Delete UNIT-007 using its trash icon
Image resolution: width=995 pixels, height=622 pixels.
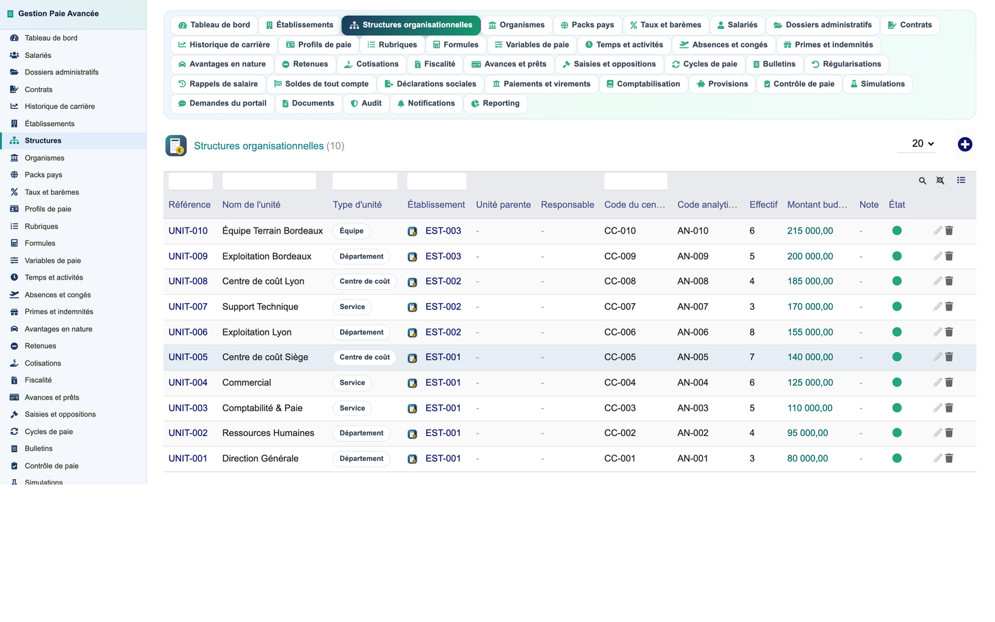pos(949,307)
